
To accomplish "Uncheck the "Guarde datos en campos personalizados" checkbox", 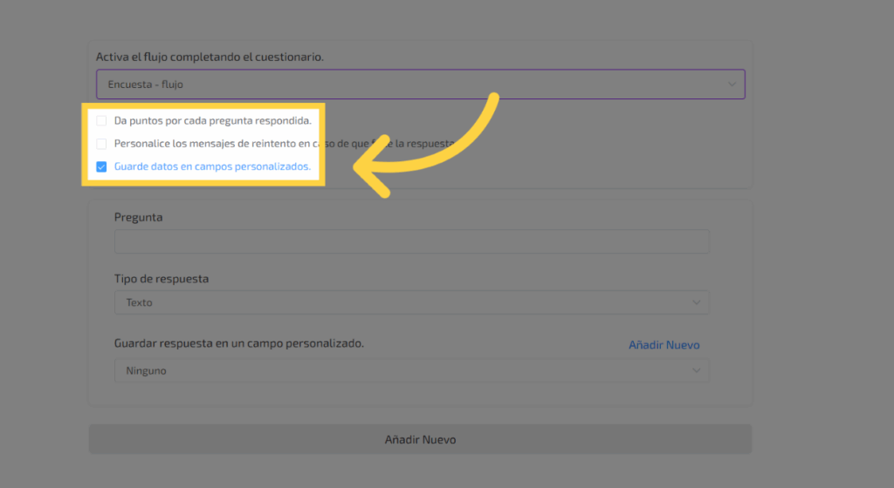I will tap(102, 166).
